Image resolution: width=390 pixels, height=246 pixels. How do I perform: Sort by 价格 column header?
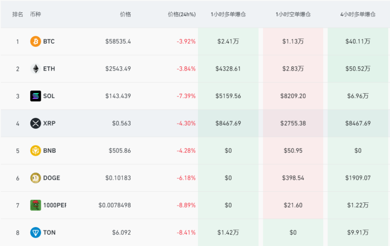pyautogui.click(x=125, y=14)
